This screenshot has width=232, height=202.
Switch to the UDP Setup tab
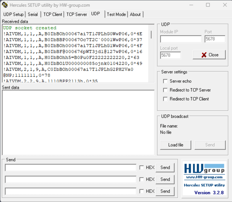[x=13, y=14]
